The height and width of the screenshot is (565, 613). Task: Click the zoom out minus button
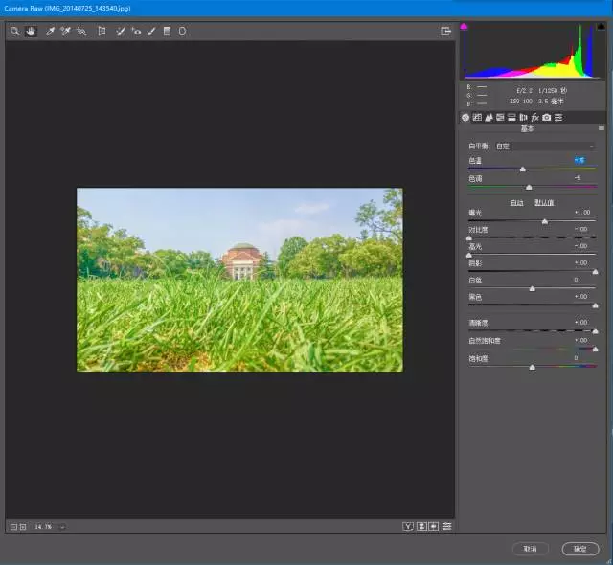13,527
